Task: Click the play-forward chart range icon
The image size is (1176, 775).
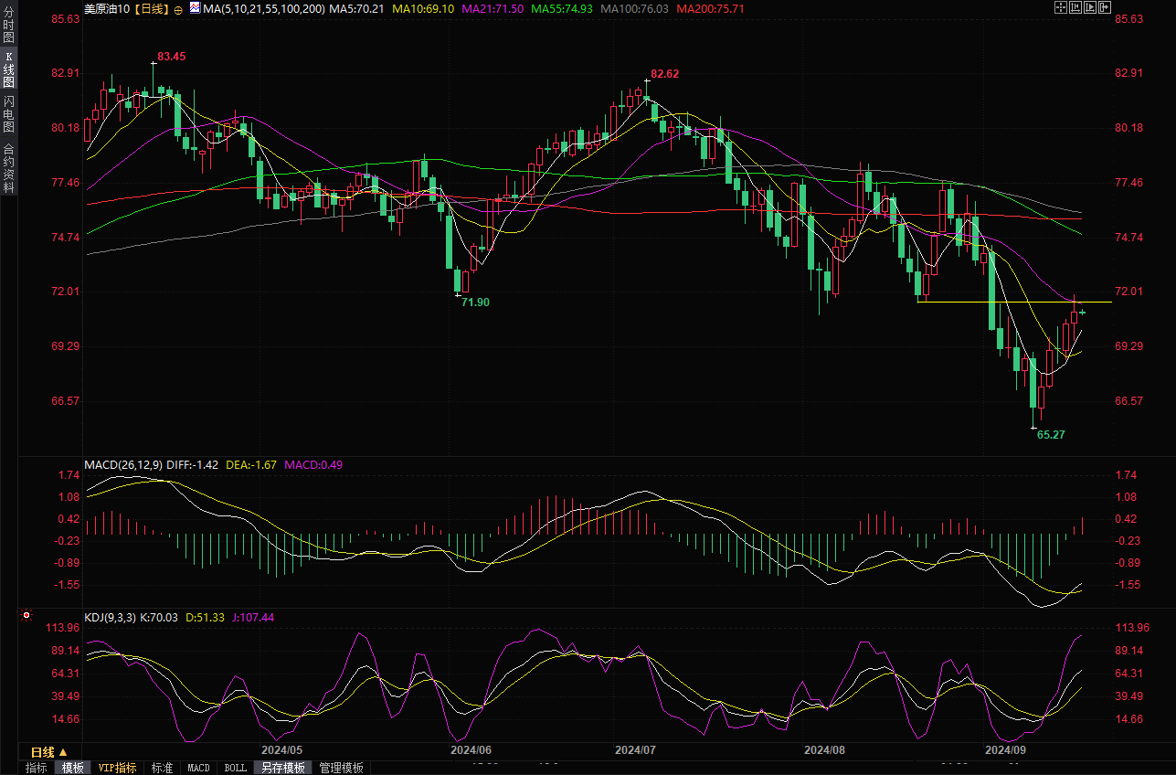Action: [1090, 7]
